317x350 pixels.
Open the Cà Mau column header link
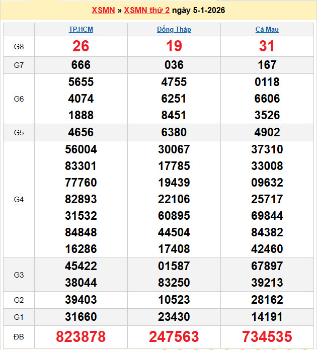click(x=267, y=29)
